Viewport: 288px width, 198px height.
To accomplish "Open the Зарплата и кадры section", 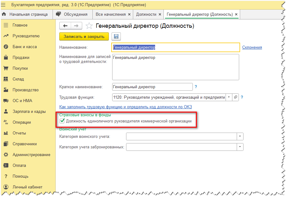I will click(x=29, y=111).
